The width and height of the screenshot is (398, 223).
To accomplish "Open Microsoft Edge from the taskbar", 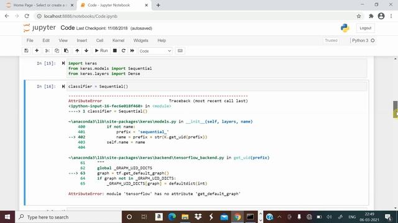I will (x=172, y=217).
